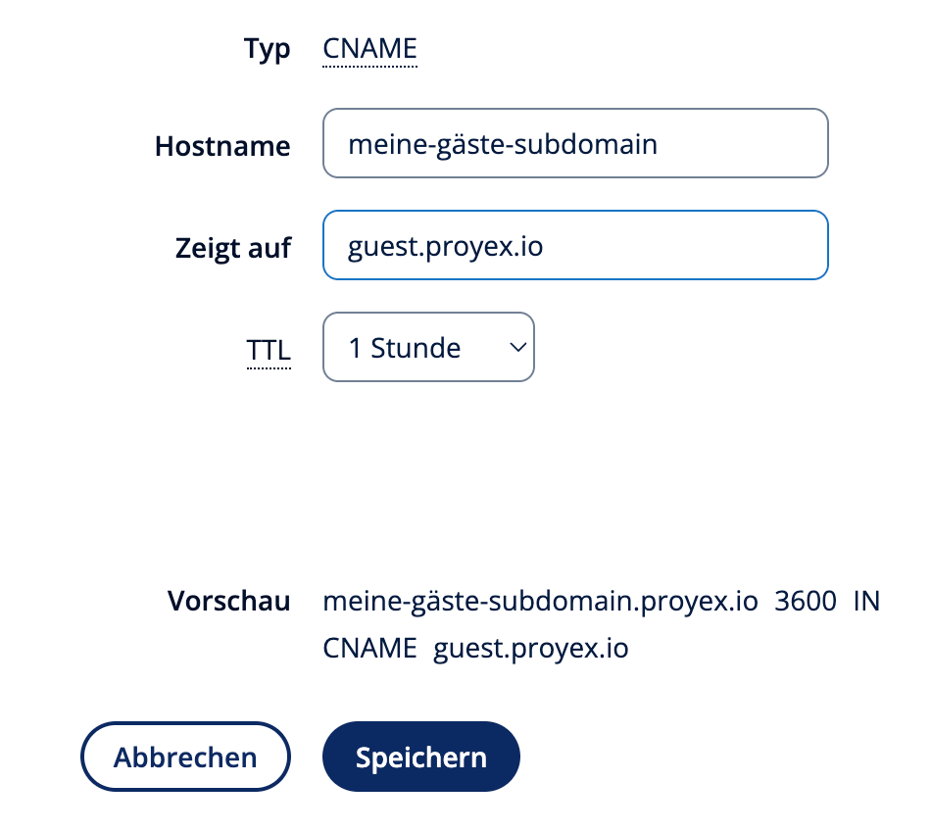931x831 pixels.
Task: Open the TTL dropdown chevron arrow
Action: click(517, 347)
